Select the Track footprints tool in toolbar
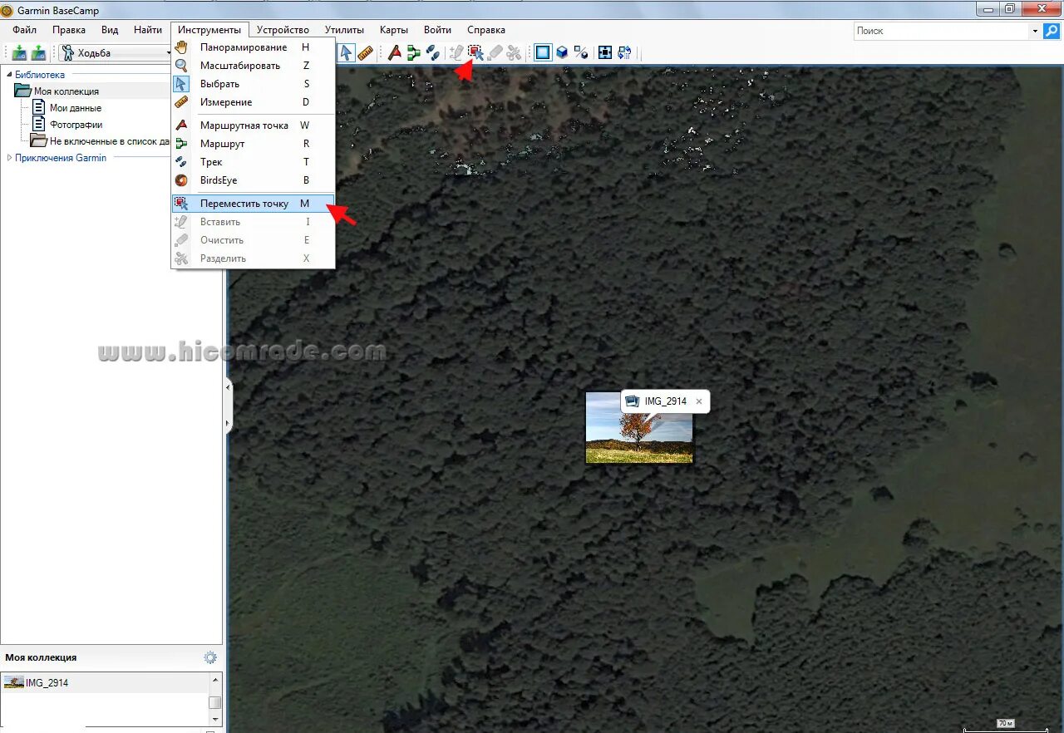Image resolution: width=1064 pixels, height=733 pixels. 433,53
